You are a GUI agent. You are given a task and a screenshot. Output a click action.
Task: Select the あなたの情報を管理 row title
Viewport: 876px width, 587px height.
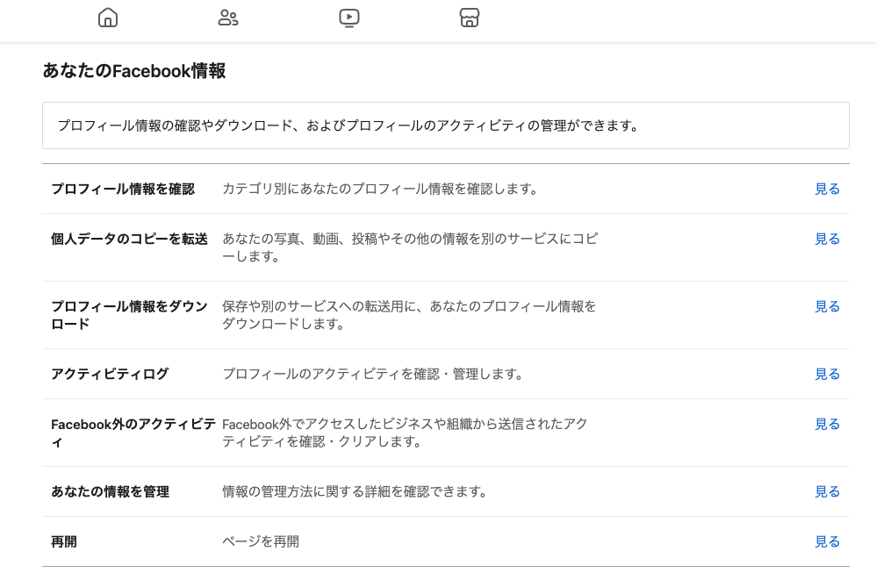(110, 492)
